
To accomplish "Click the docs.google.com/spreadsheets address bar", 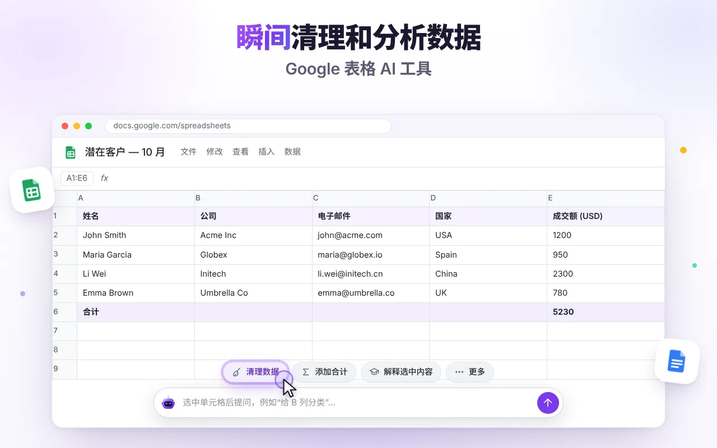I will click(248, 126).
